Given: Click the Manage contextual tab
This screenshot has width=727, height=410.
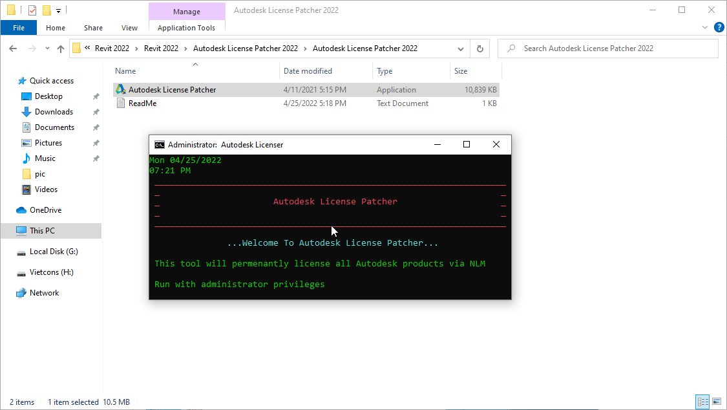Looking at the screenshot, I should click(x=187, y=11).
